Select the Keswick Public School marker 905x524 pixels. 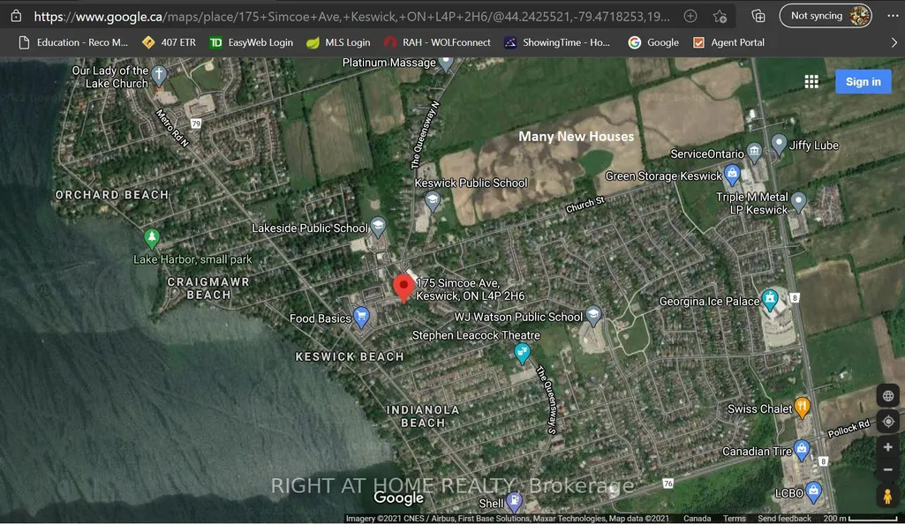433,201
